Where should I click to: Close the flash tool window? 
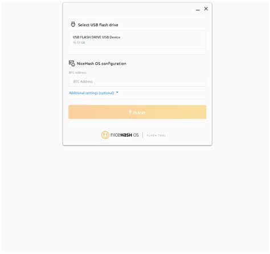[206, 9]
